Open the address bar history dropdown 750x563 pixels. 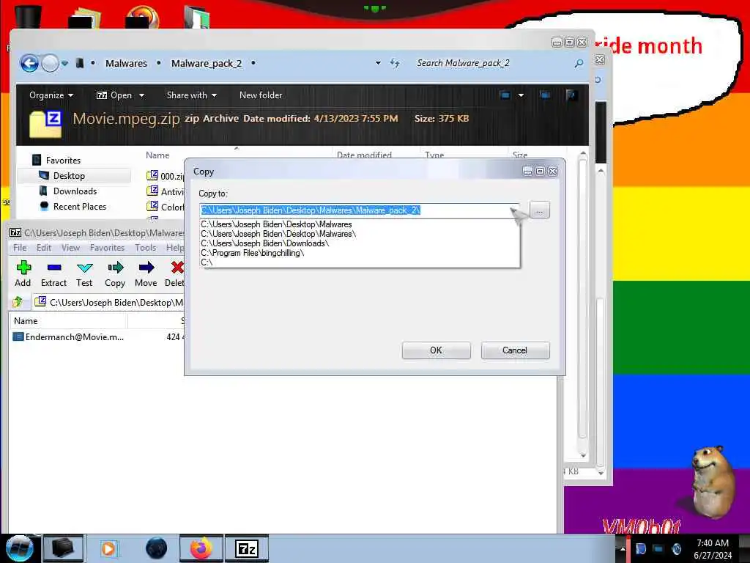click(x=378, y=63)
